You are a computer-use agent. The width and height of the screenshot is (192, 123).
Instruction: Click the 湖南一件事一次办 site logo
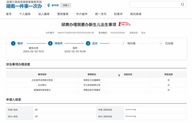click(x=24, y=6)
